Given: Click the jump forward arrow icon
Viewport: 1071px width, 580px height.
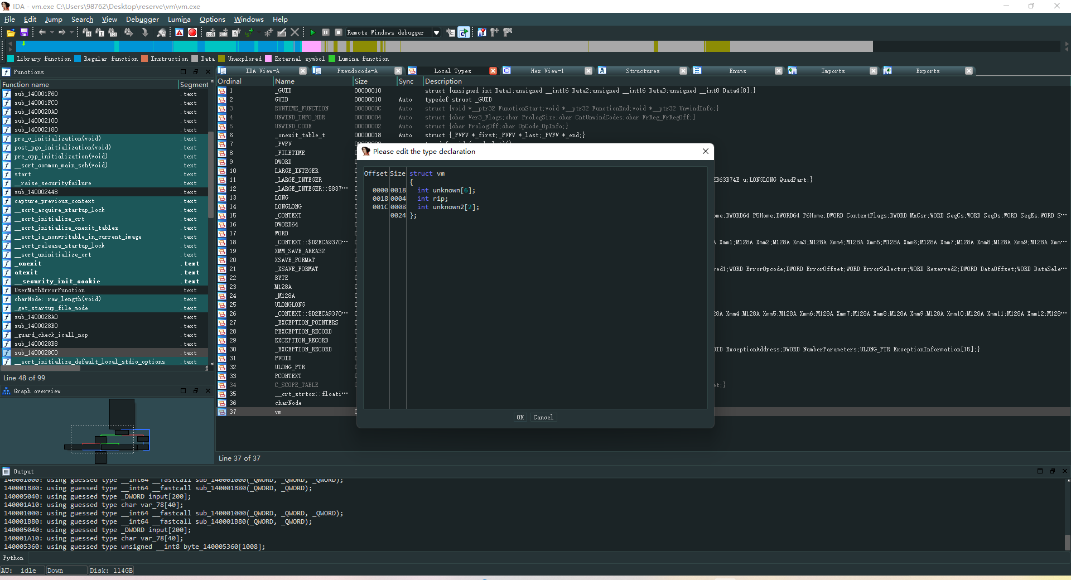Looking at the screenshot, I should (x=62, y=33).
